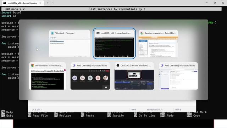This screenshot has height=128, width=227.
Task: Click the PC participant avatar in Teams thumbnail
Action: coord(90,78)
